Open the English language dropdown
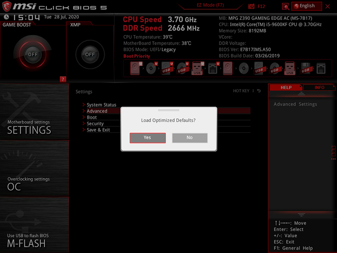This screenshot has height=253, width=337. tap(307, 6)
